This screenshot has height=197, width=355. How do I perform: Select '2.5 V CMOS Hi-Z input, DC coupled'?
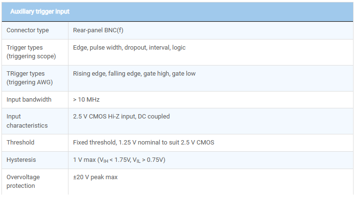tap(121, 117)
